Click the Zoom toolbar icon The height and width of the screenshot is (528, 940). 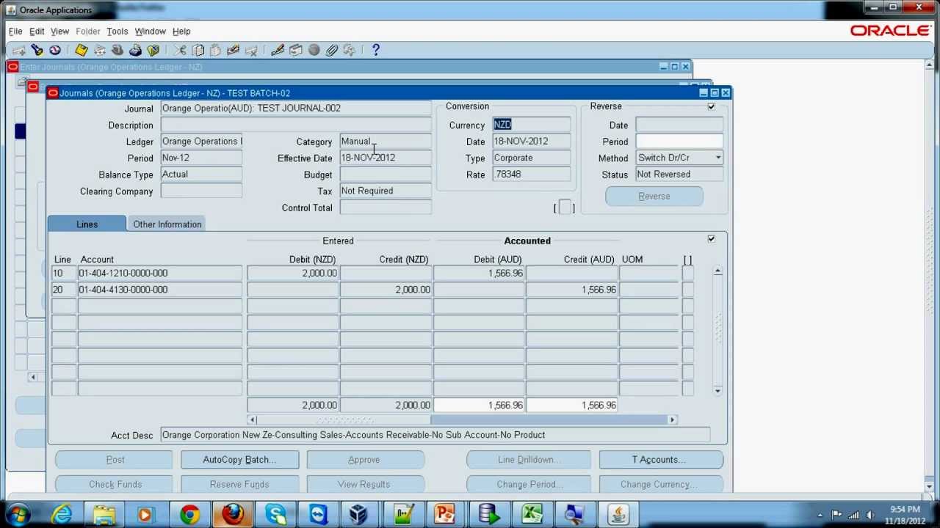296,50
